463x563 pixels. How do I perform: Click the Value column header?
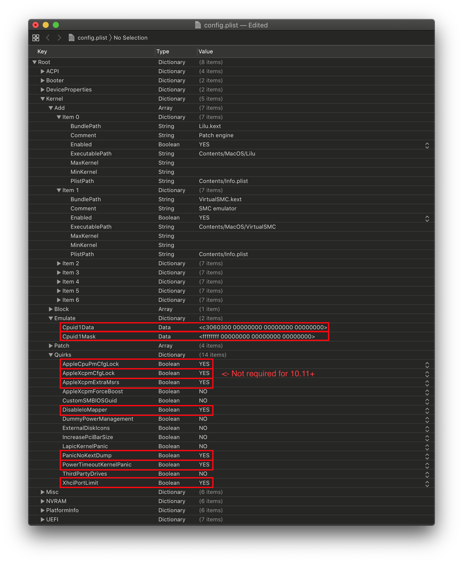[206, 51]
